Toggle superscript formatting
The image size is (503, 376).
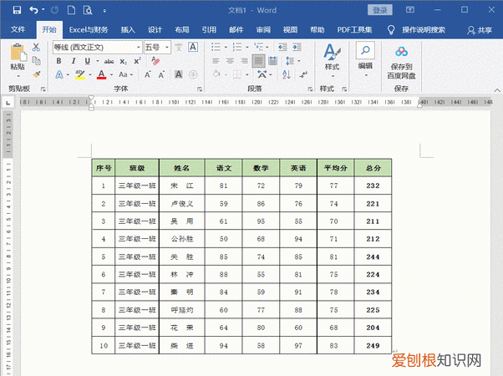[x=137, y=61]
